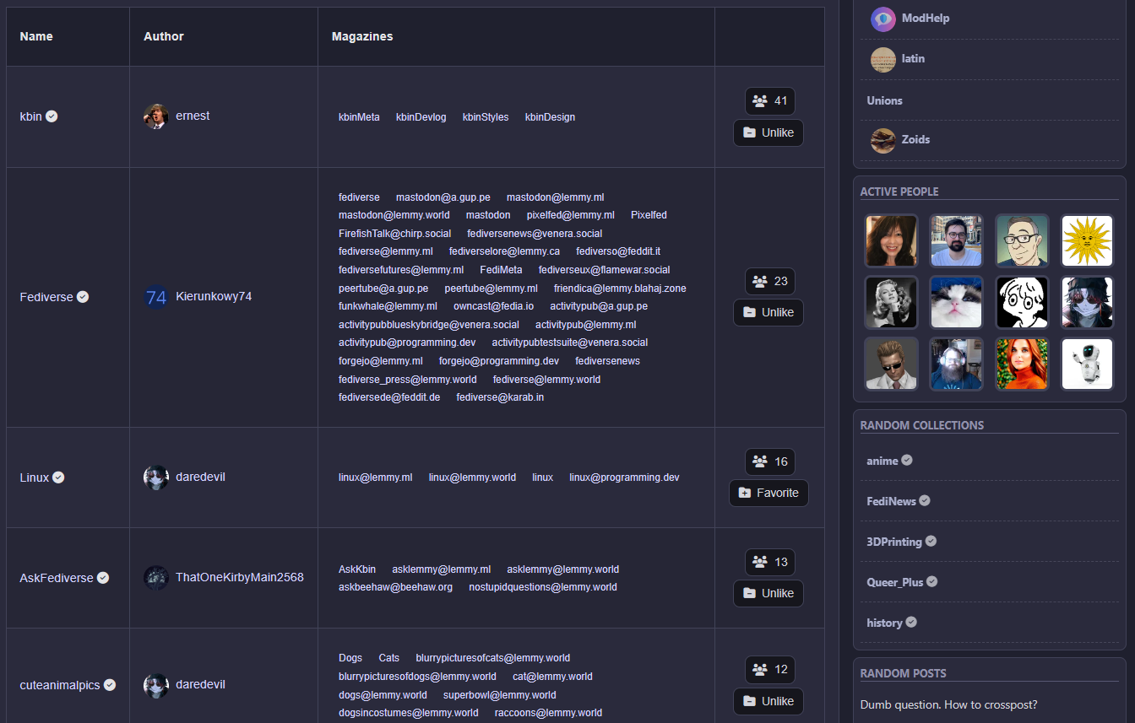Open the sun avatar in Active People

coord(1087,240)
